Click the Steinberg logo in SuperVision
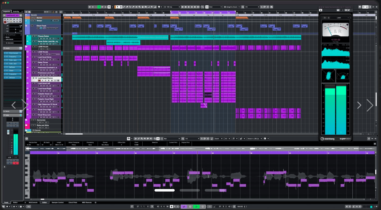 click(328, 139)
